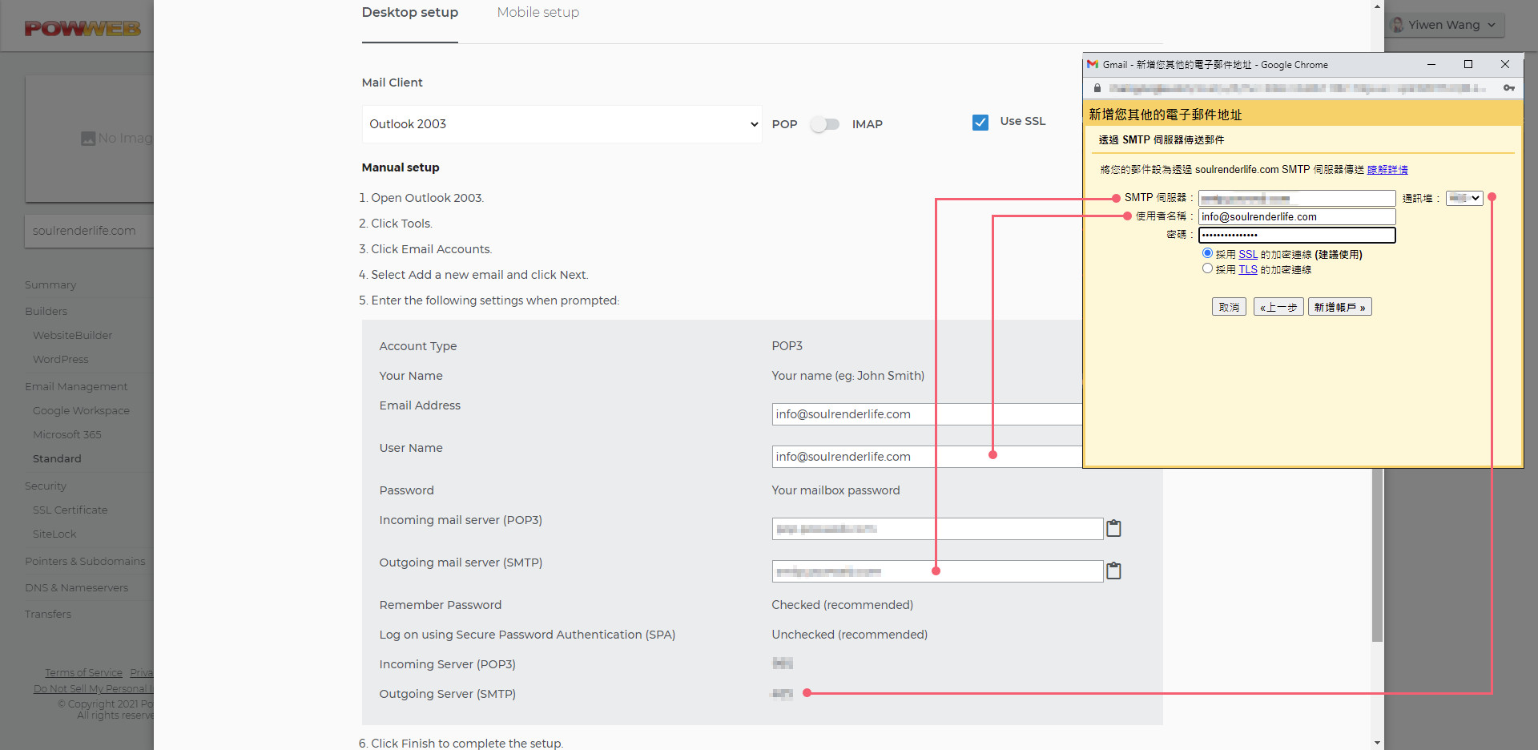Open Transfers in the sidebar
This screenshot has height=750, width=1538.
pyautogui.click(x=48, y=615)
